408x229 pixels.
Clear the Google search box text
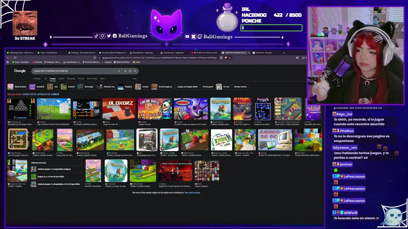[119, 71]
